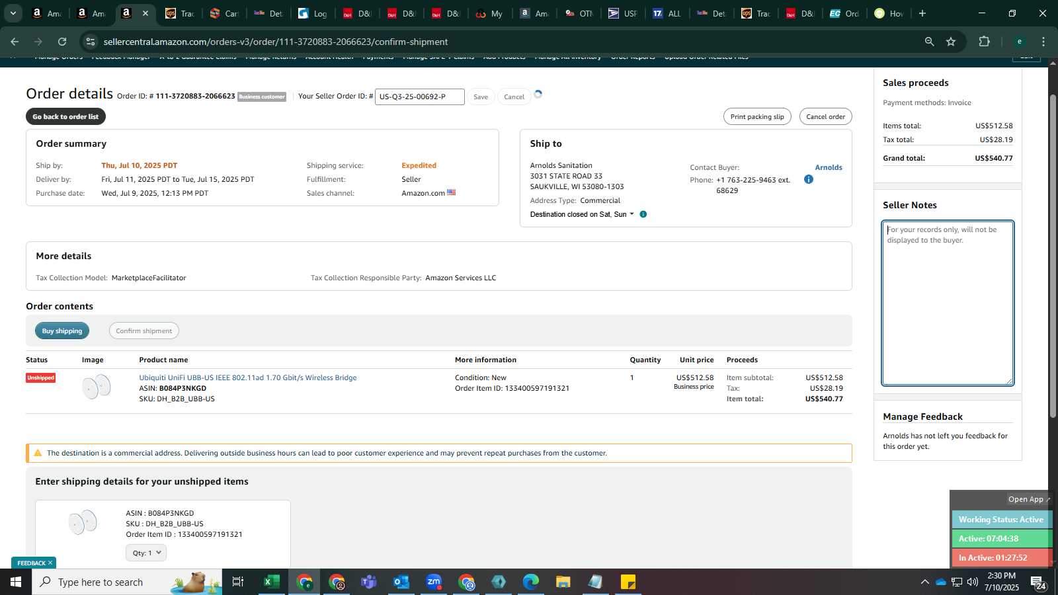Expand the Destination closed on Sat, Sun dropdown
The height and width of the screenshot is (595, 1058).
coord(582,214)
